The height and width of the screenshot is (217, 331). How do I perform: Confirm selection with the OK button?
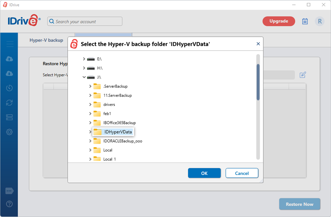coord(204,173)
